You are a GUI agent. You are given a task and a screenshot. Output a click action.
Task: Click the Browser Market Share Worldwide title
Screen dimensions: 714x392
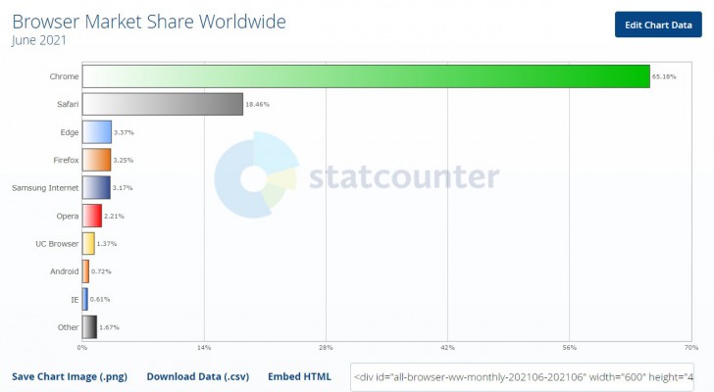pyautogui.click(x=149, y=22)
